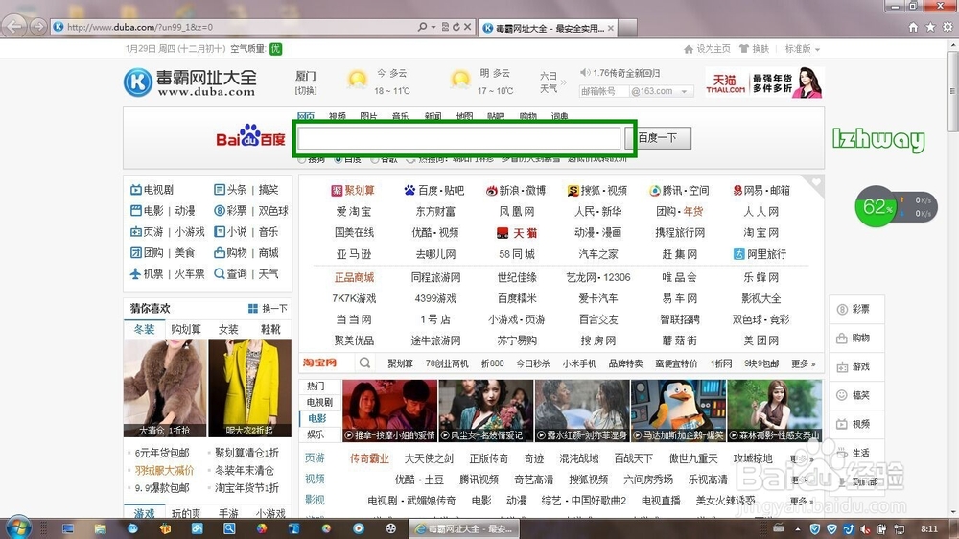Select the 新闻 search tab
The height and width of the screenshot is (539, 959).
[433, 116]
